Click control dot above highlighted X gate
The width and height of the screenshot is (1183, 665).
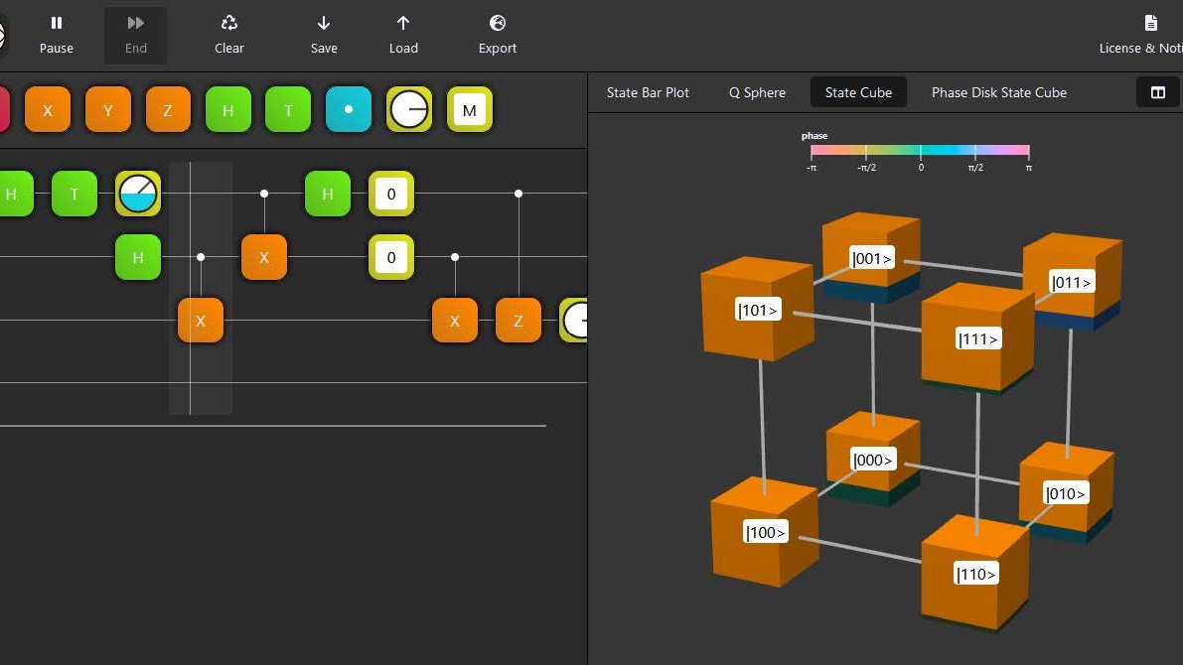click(x=201, y=257)
